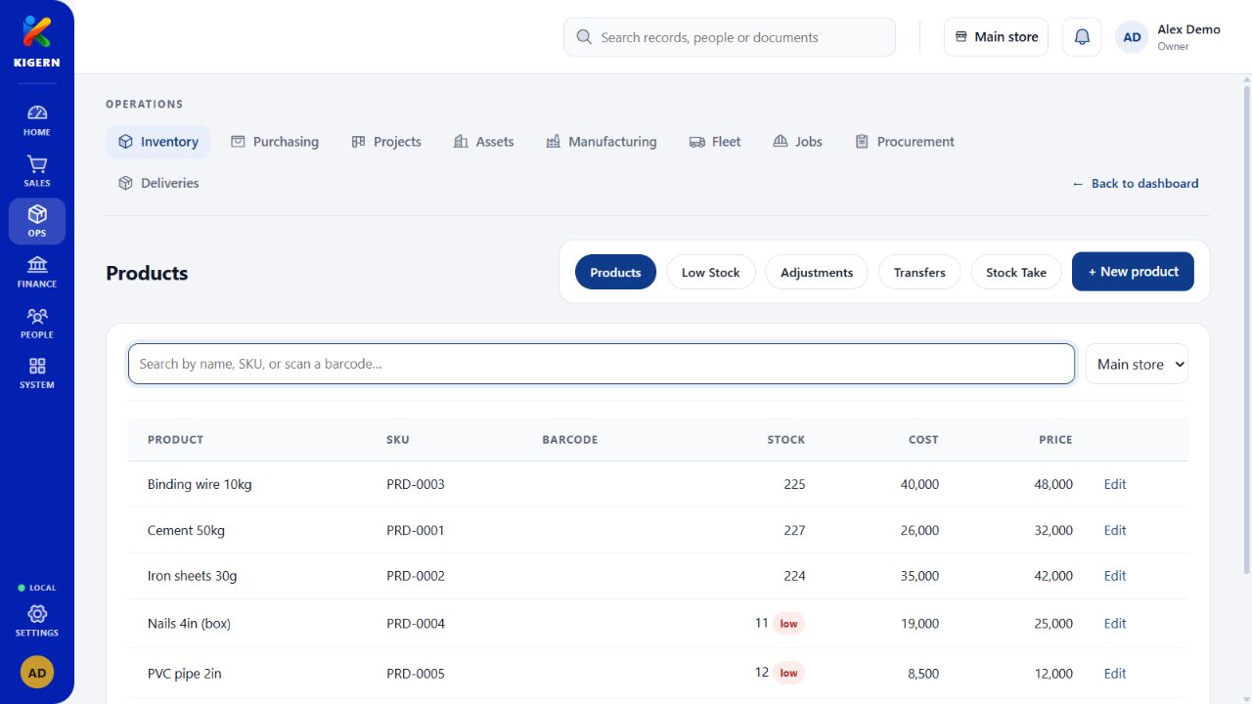This screenshot has width=1252, height=704.
Task: Go to the Manufacturing tab
Action: (602, 142)
